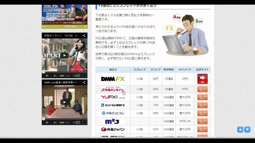The width and height of the screenshot is (255, 143).
Task: Select the m2J broker logo
Action: 112,121
